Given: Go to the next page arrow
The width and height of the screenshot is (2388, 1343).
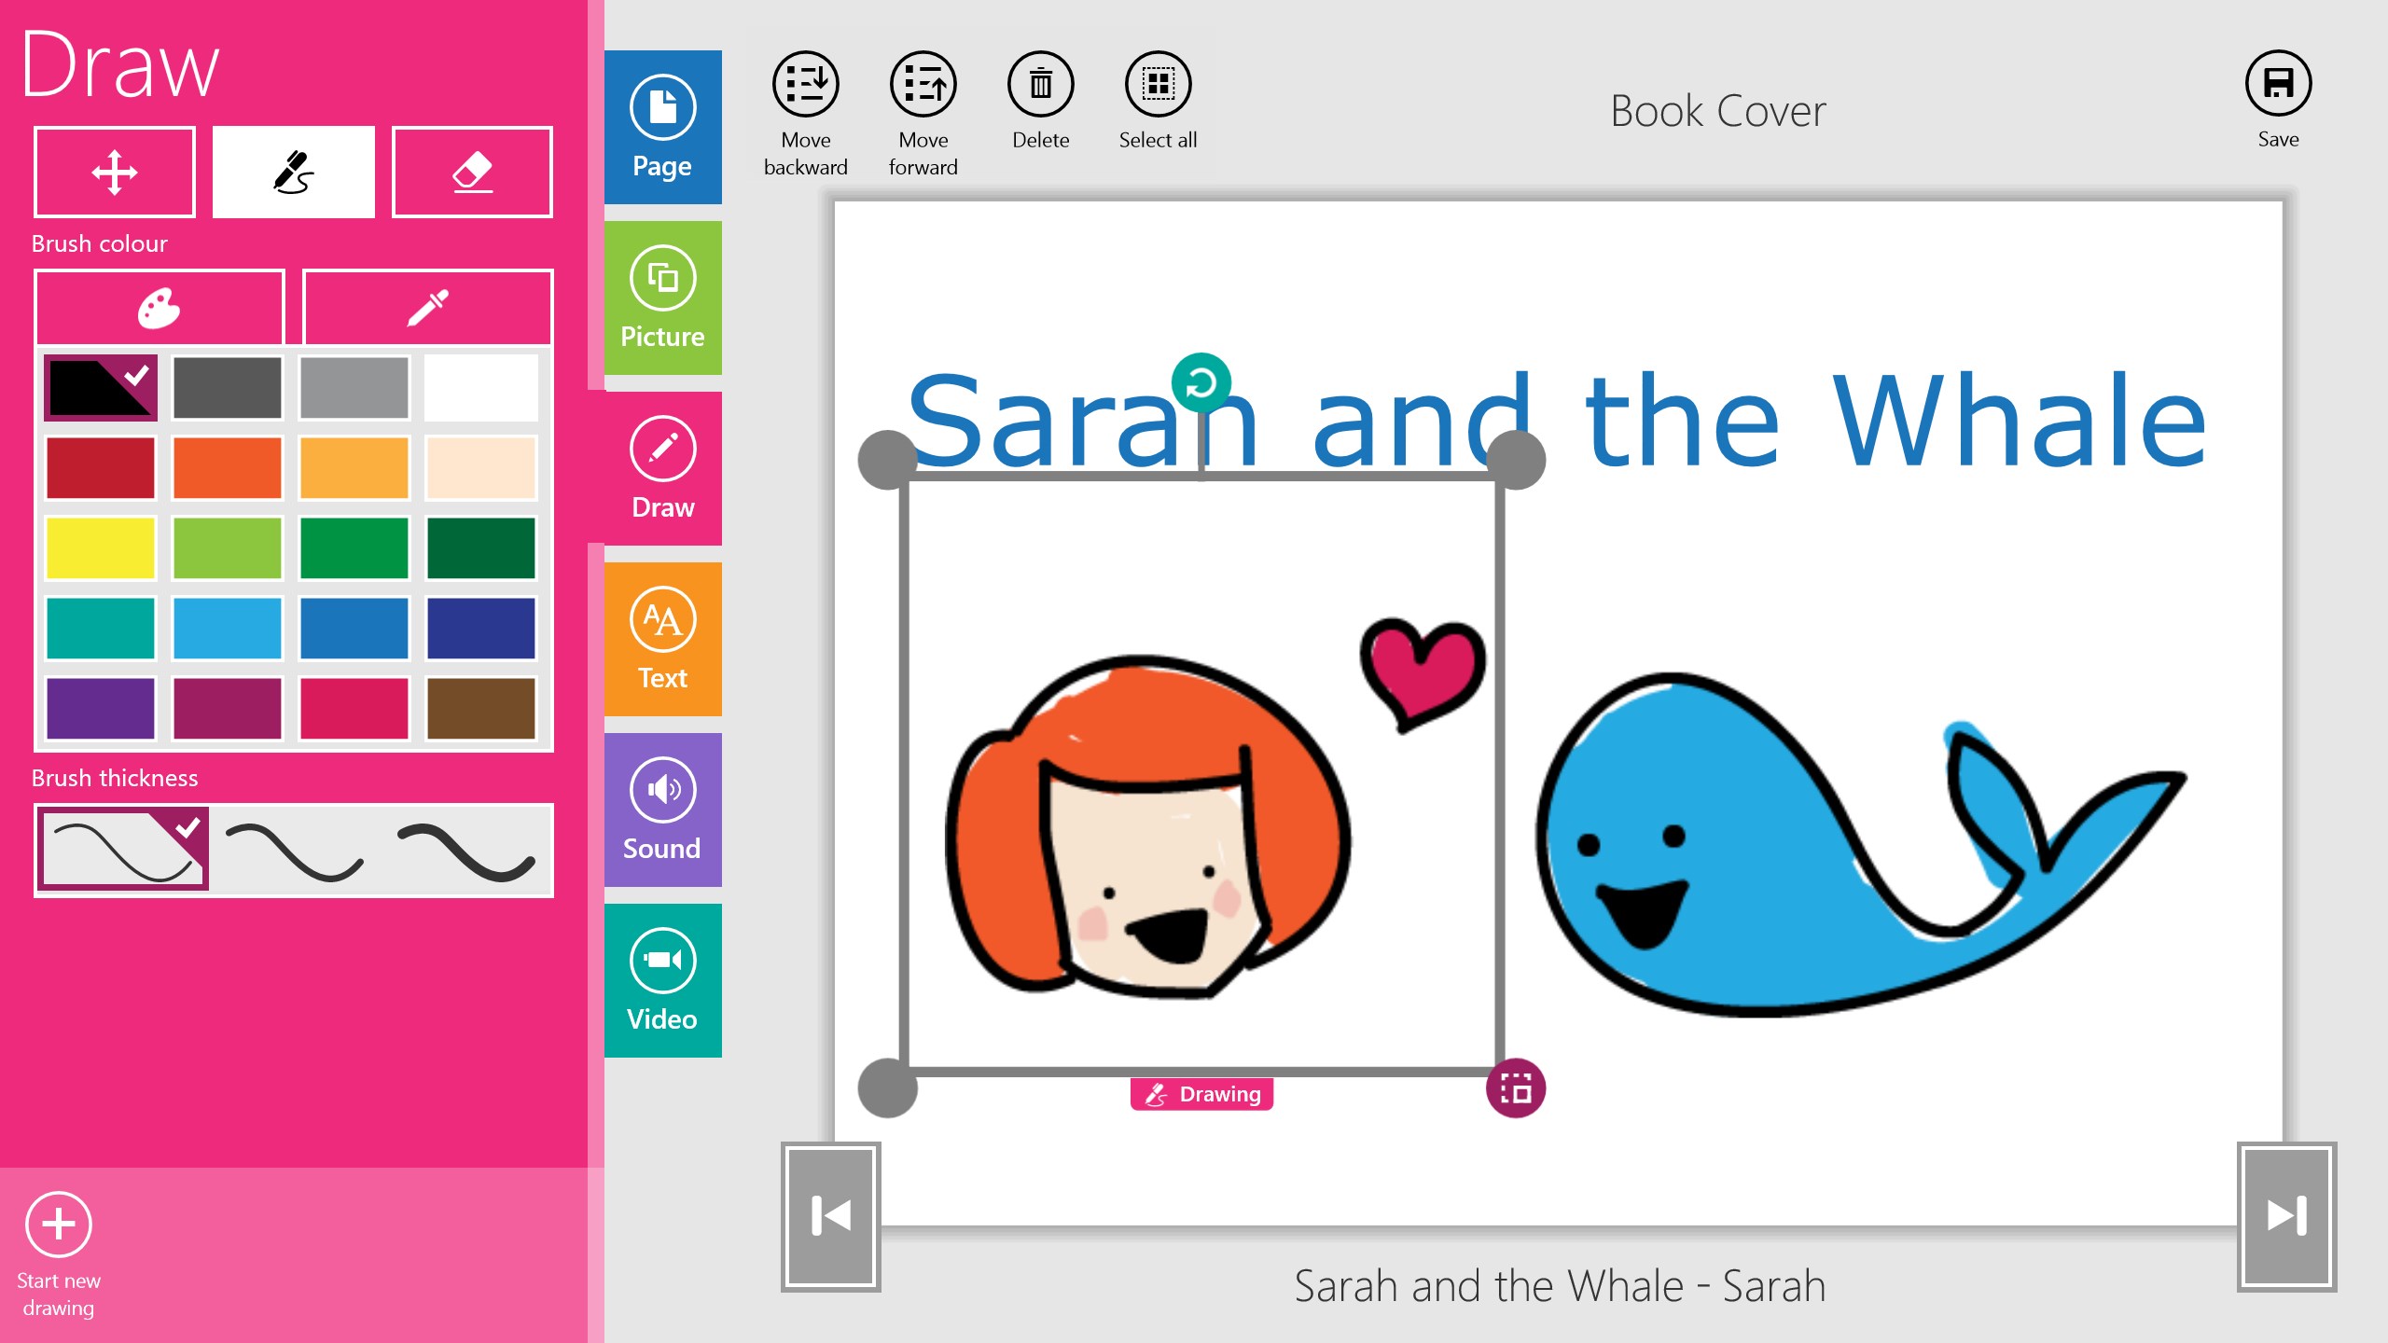Looking at the screenshot, I should click(2286, 1216).
